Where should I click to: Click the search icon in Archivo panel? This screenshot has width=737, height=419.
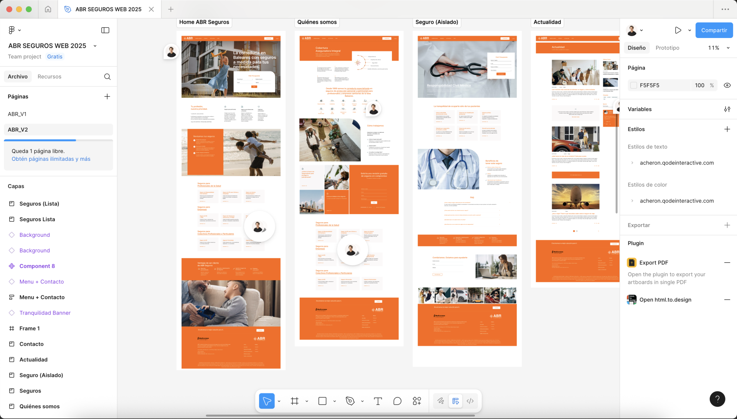(107, 77)
